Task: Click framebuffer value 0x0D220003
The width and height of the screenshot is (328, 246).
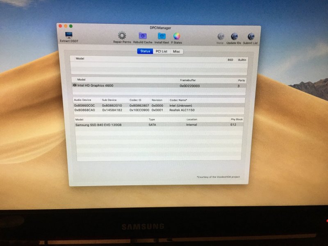Action: [189, 86]
